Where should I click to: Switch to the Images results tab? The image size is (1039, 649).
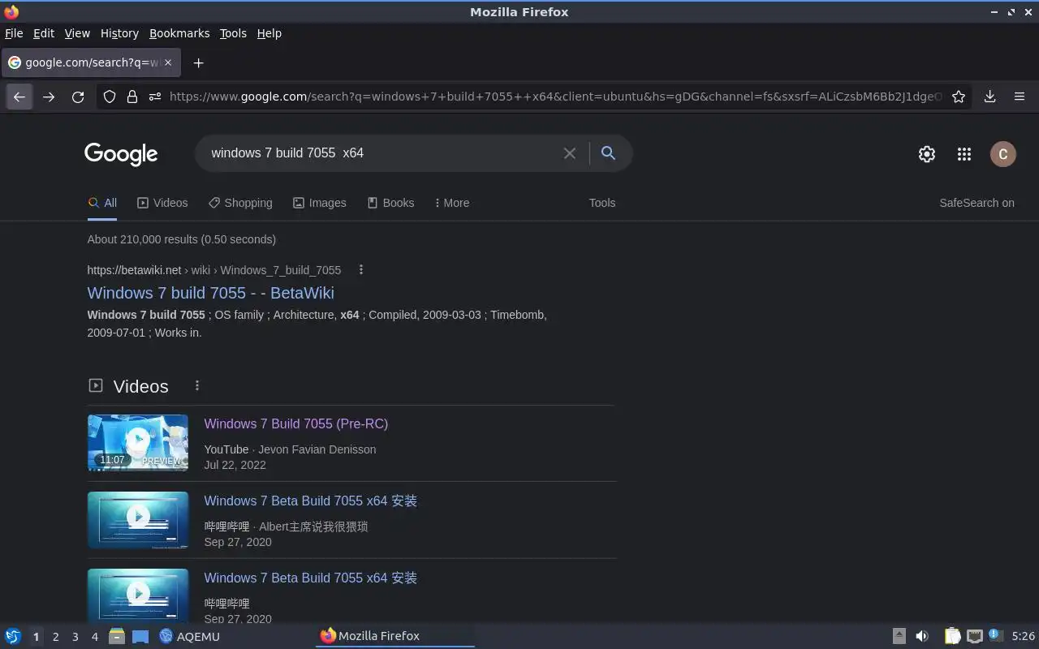coord(319,203)
